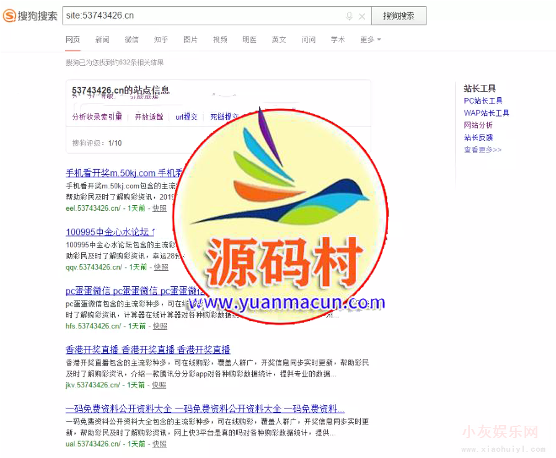
Task: Open the 知乎 search tab
Action: pos(161,40)
